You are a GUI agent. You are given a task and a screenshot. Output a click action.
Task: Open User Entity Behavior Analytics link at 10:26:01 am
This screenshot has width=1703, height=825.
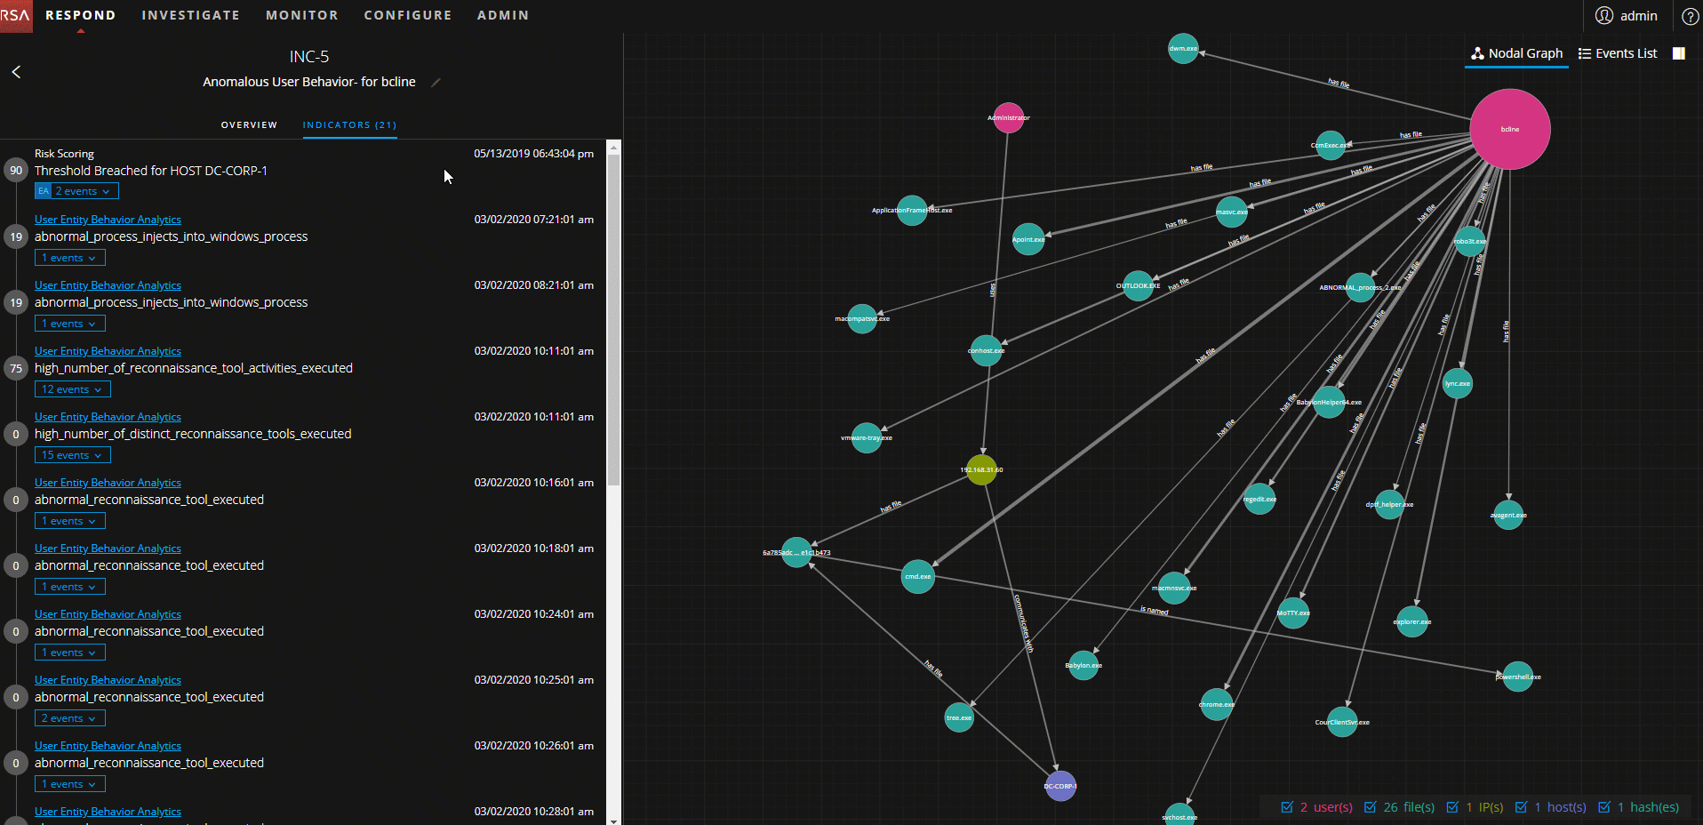(108, 746)
